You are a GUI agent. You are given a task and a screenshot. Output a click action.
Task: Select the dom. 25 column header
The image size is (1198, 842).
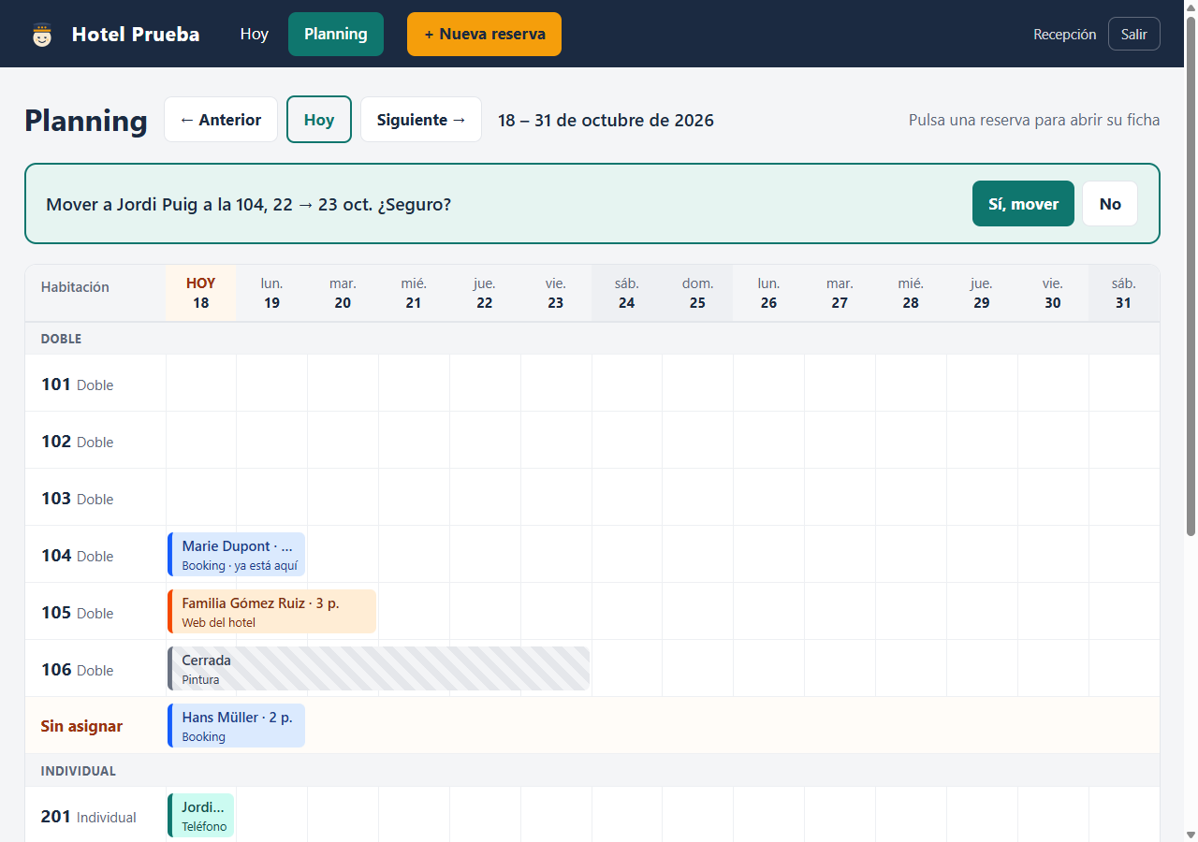point(697,293)
